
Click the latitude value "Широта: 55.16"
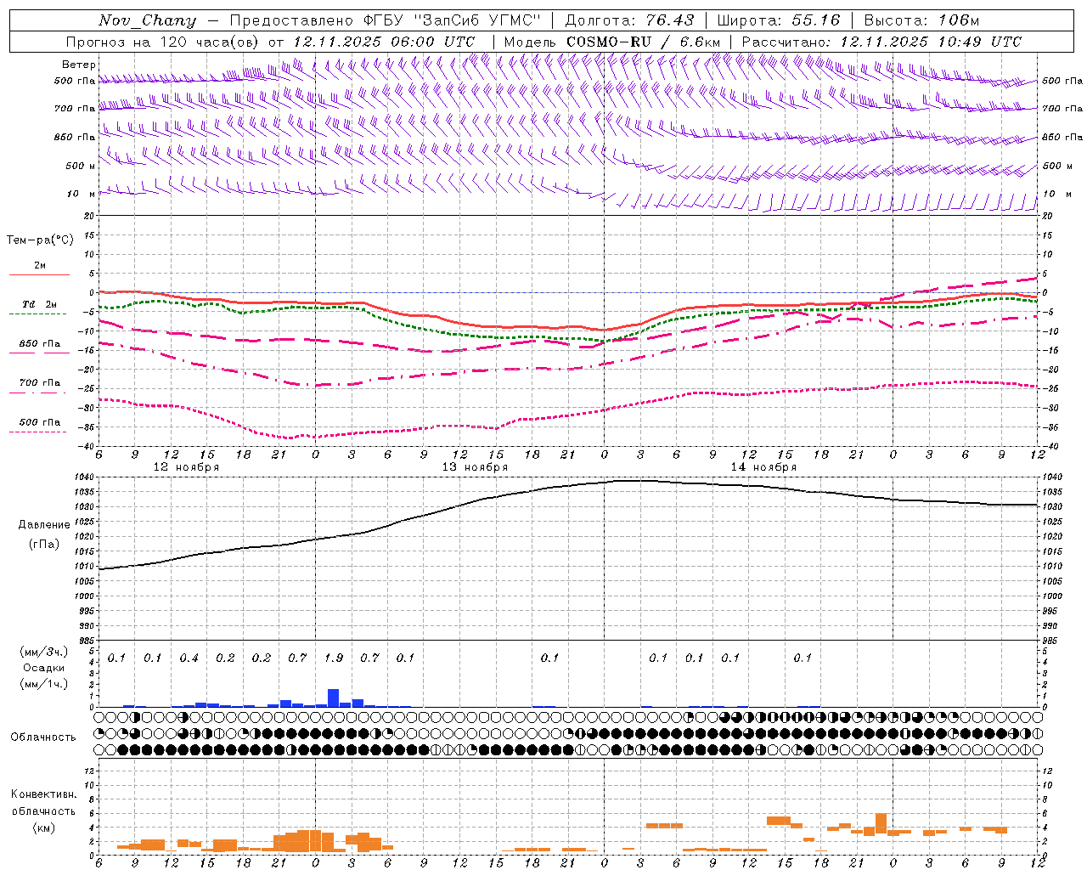click(779, 20)
